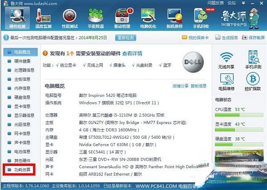Screen dimensions: 267x190
Task: Open the 新机推荐 new machine recommendation icon
Action: 174,18
